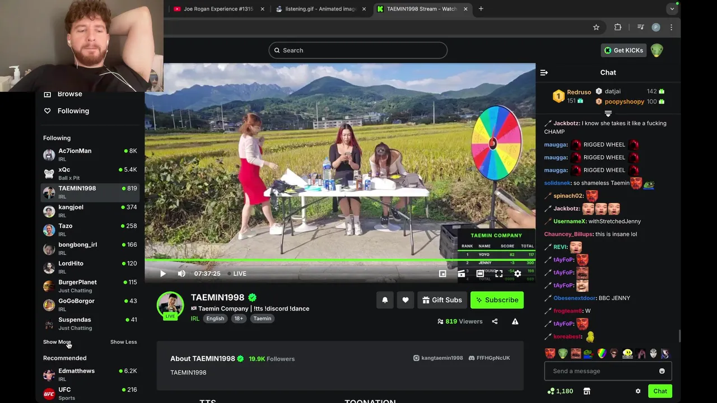Enter fullscreen using player icon
Screen dimensions: 717x403
(499, 274)
